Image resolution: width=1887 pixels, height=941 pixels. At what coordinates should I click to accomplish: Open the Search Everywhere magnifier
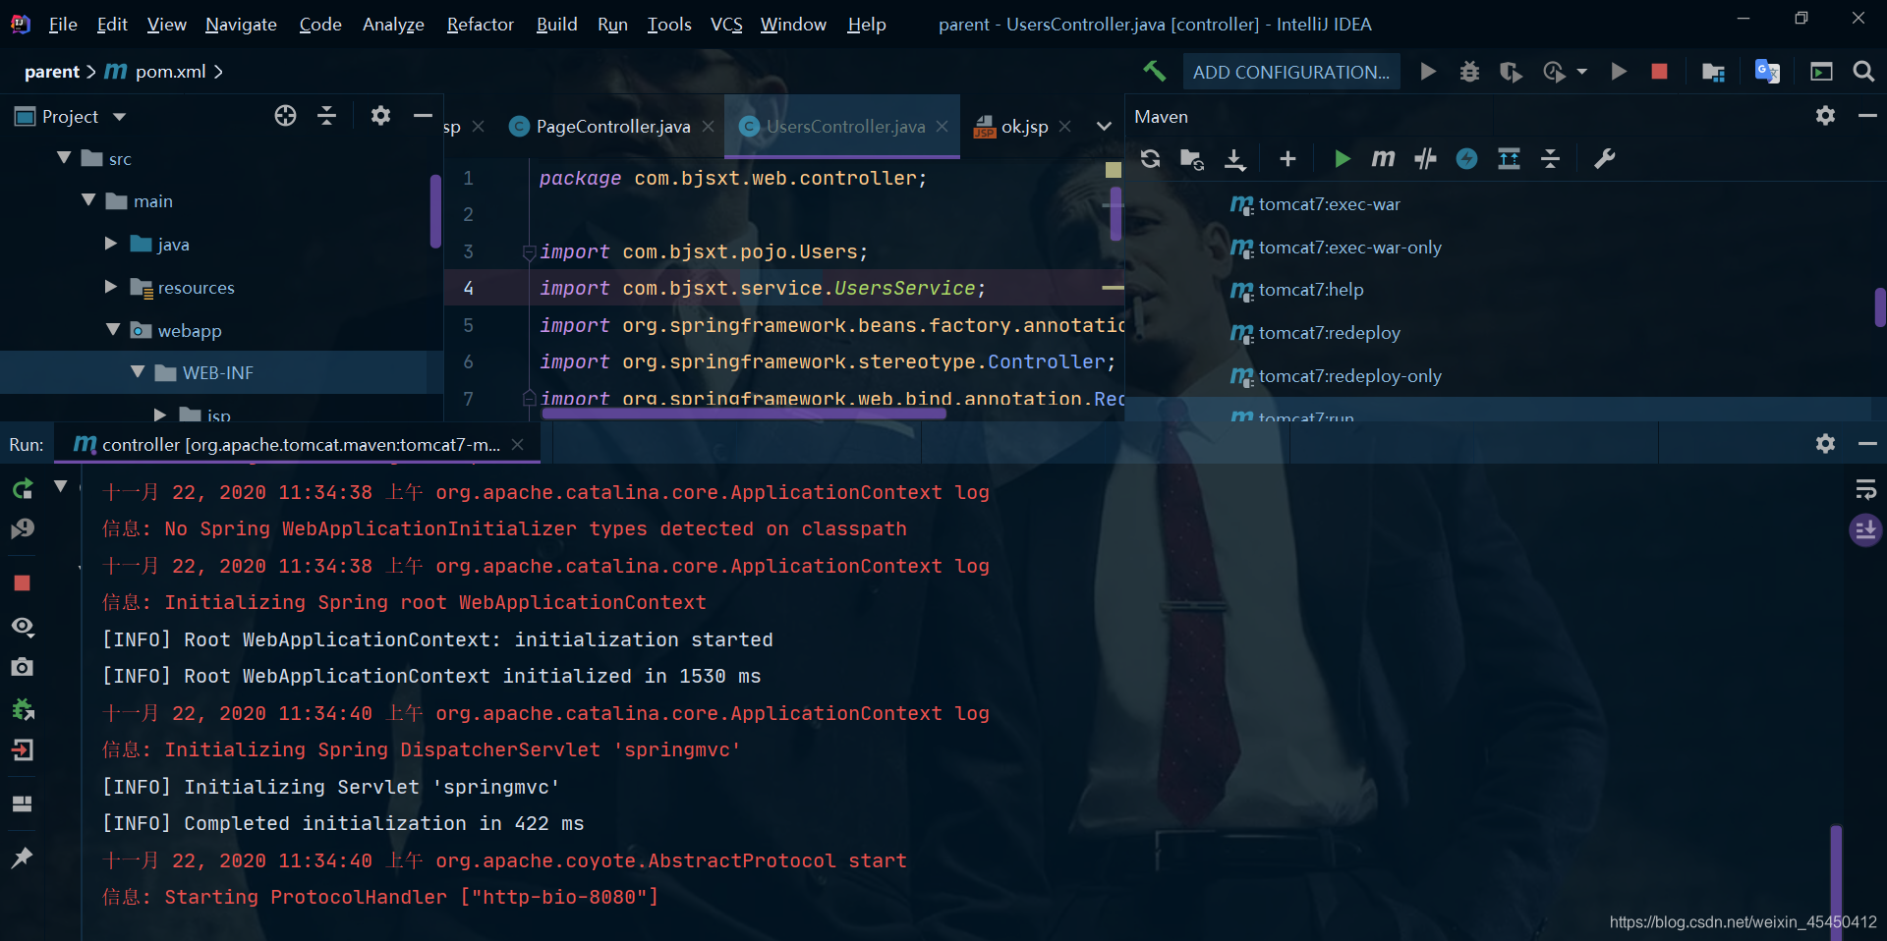[x=1862, y=71]
